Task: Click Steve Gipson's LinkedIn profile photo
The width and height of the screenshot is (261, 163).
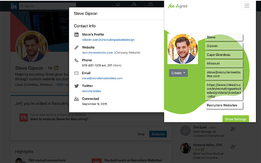Action: [32, 47]
